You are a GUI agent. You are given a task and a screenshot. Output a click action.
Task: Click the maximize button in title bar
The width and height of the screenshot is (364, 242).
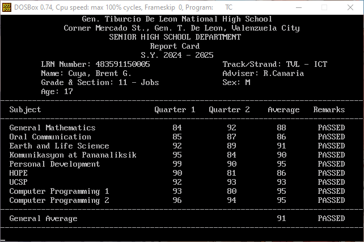coord(324,7)
